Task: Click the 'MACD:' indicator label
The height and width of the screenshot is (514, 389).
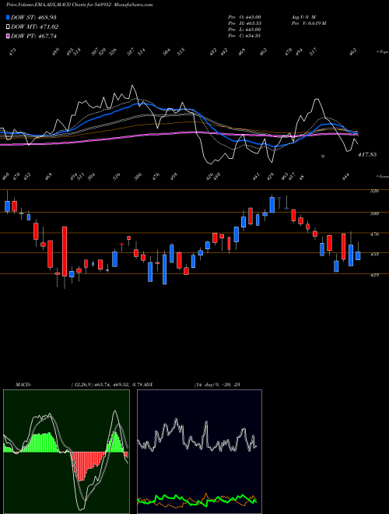Action: pyautogui.click(x=23, y=385)
